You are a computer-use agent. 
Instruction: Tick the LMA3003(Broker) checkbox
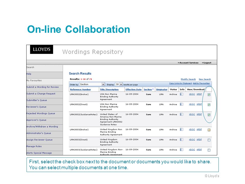pyautogui.click(x=209, y=130)
